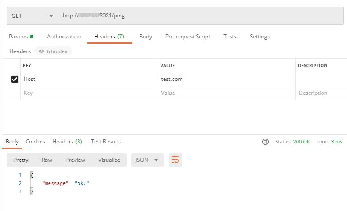Open the Pre-request Script tab
The image size is (347, 211).
[x=188, y=37]
